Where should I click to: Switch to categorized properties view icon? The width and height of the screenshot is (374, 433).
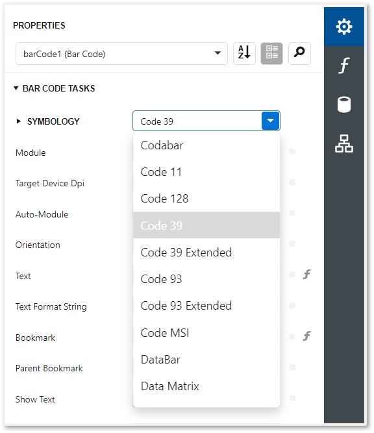click(272, 53)
